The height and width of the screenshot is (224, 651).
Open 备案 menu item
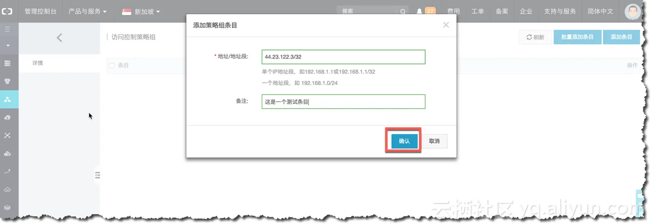502,11
